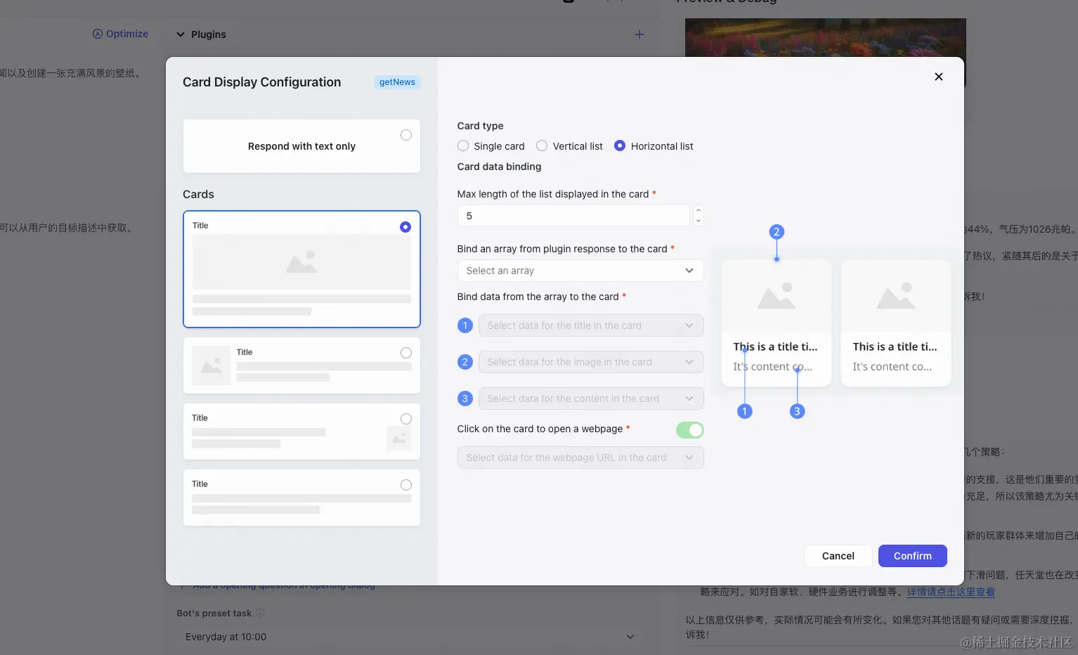Click numbered marker 3 below the preview card

796,411
